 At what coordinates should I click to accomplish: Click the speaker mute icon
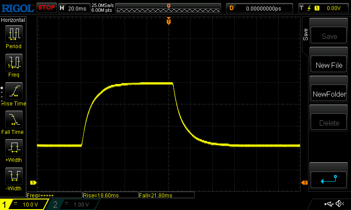(x=339, y=204)
